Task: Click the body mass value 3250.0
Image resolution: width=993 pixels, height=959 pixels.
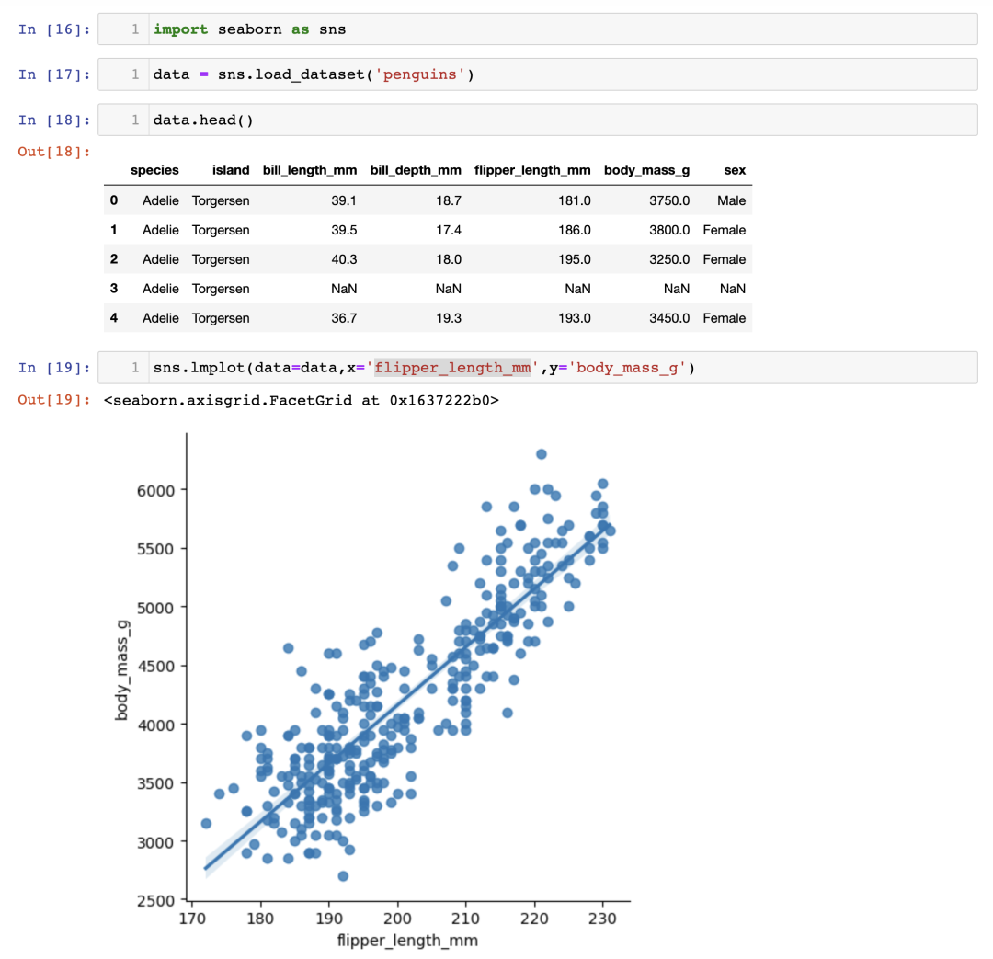Action: (x=669, y=259)
